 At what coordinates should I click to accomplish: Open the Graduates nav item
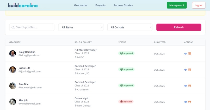tap(81, 5)
